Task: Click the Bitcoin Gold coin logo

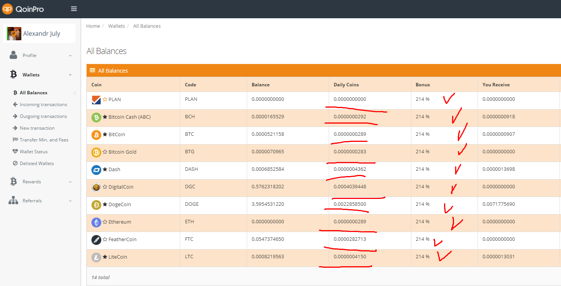Action: pyautogui.click(x=96, y=152)
